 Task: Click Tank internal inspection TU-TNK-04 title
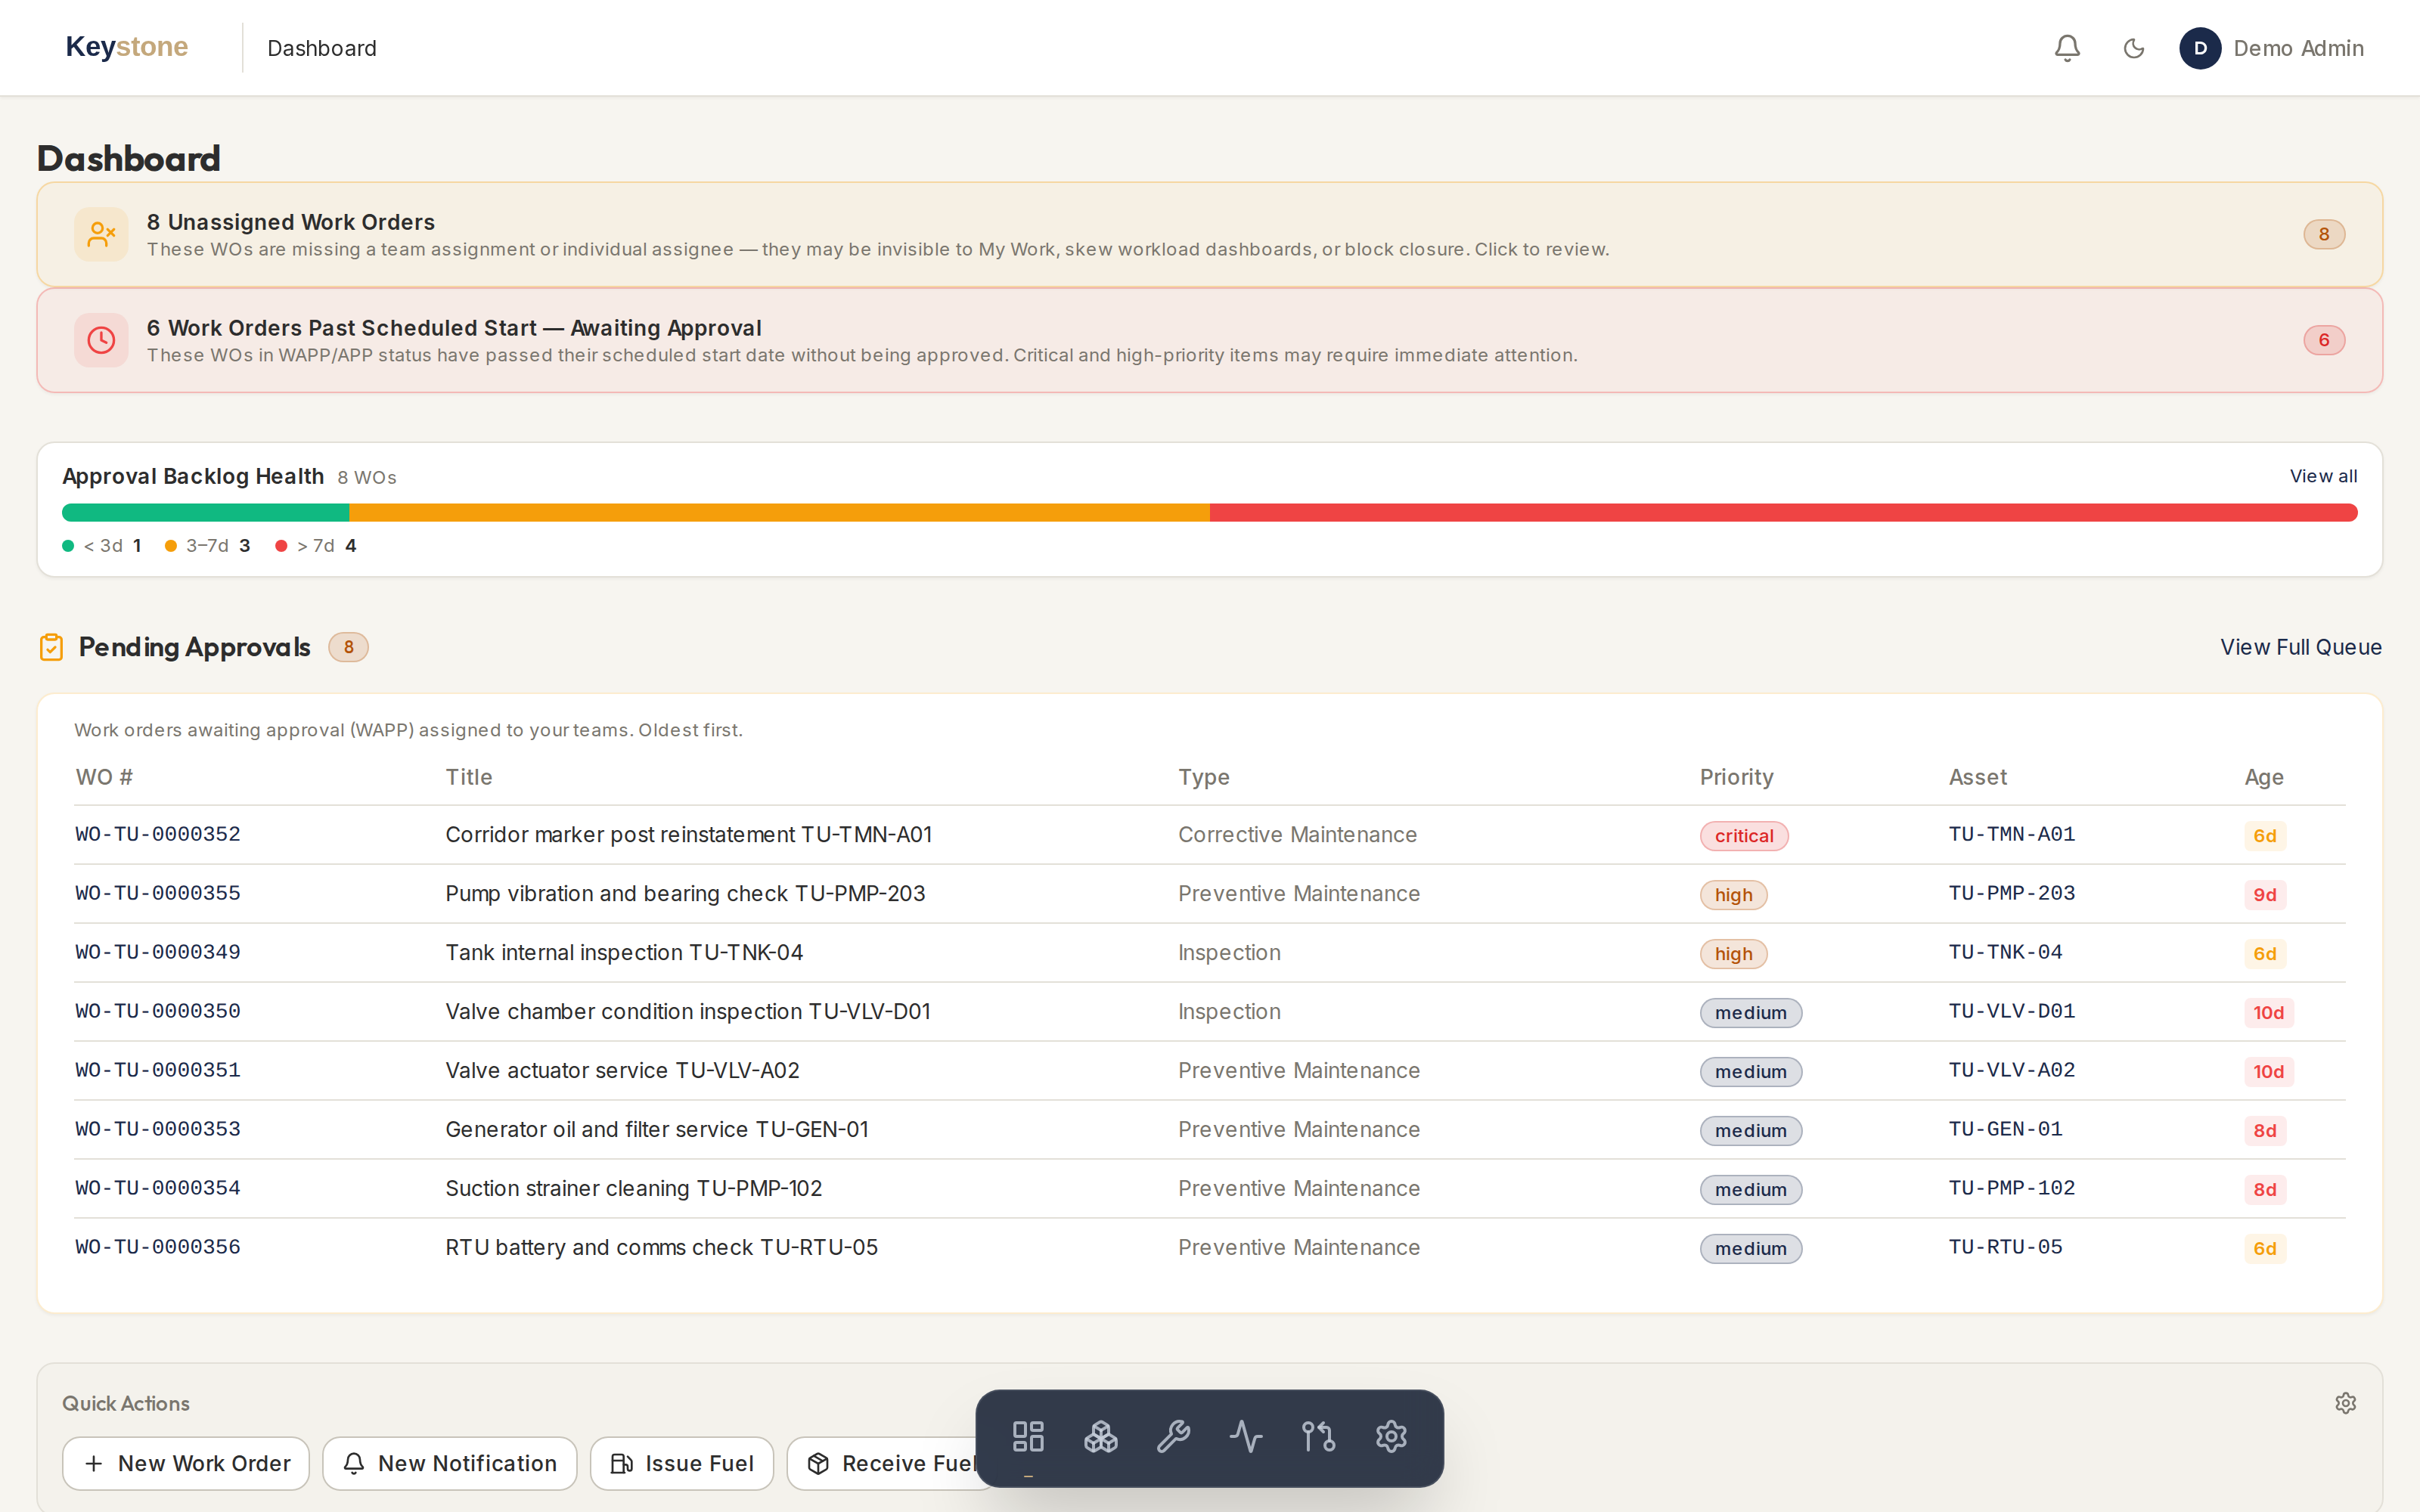[x=624, y=952]
